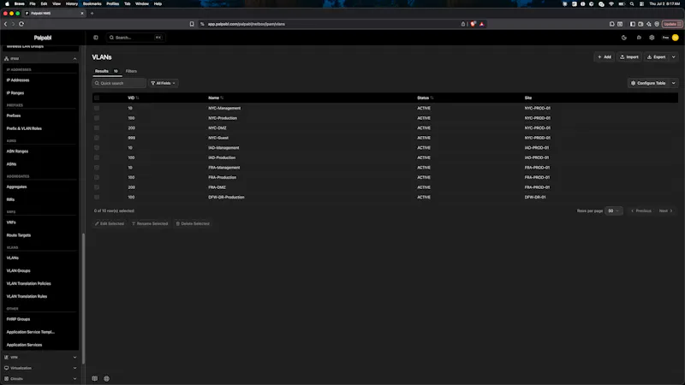685x385 pixels.
Task: Click the Add button
Action: click(x=605, y=56)
